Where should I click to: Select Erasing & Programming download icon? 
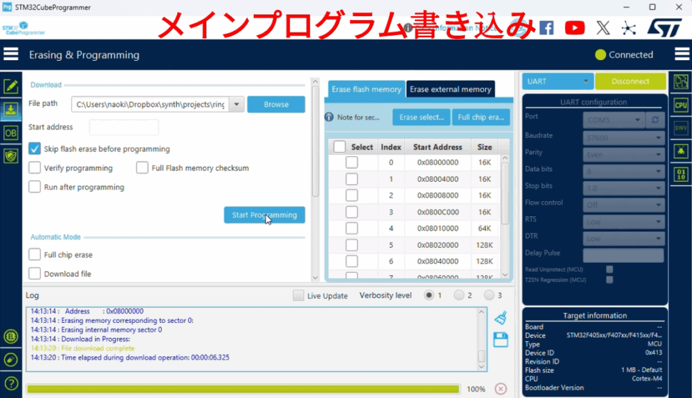(x=11, y=110)
